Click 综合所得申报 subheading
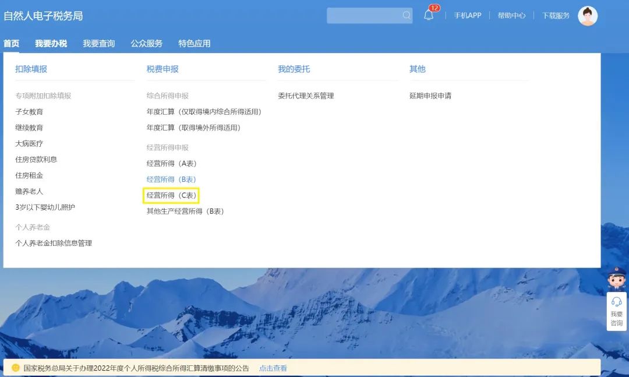 (x=167, y=96)
